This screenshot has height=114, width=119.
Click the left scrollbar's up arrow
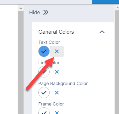click(x=21, y=8)
